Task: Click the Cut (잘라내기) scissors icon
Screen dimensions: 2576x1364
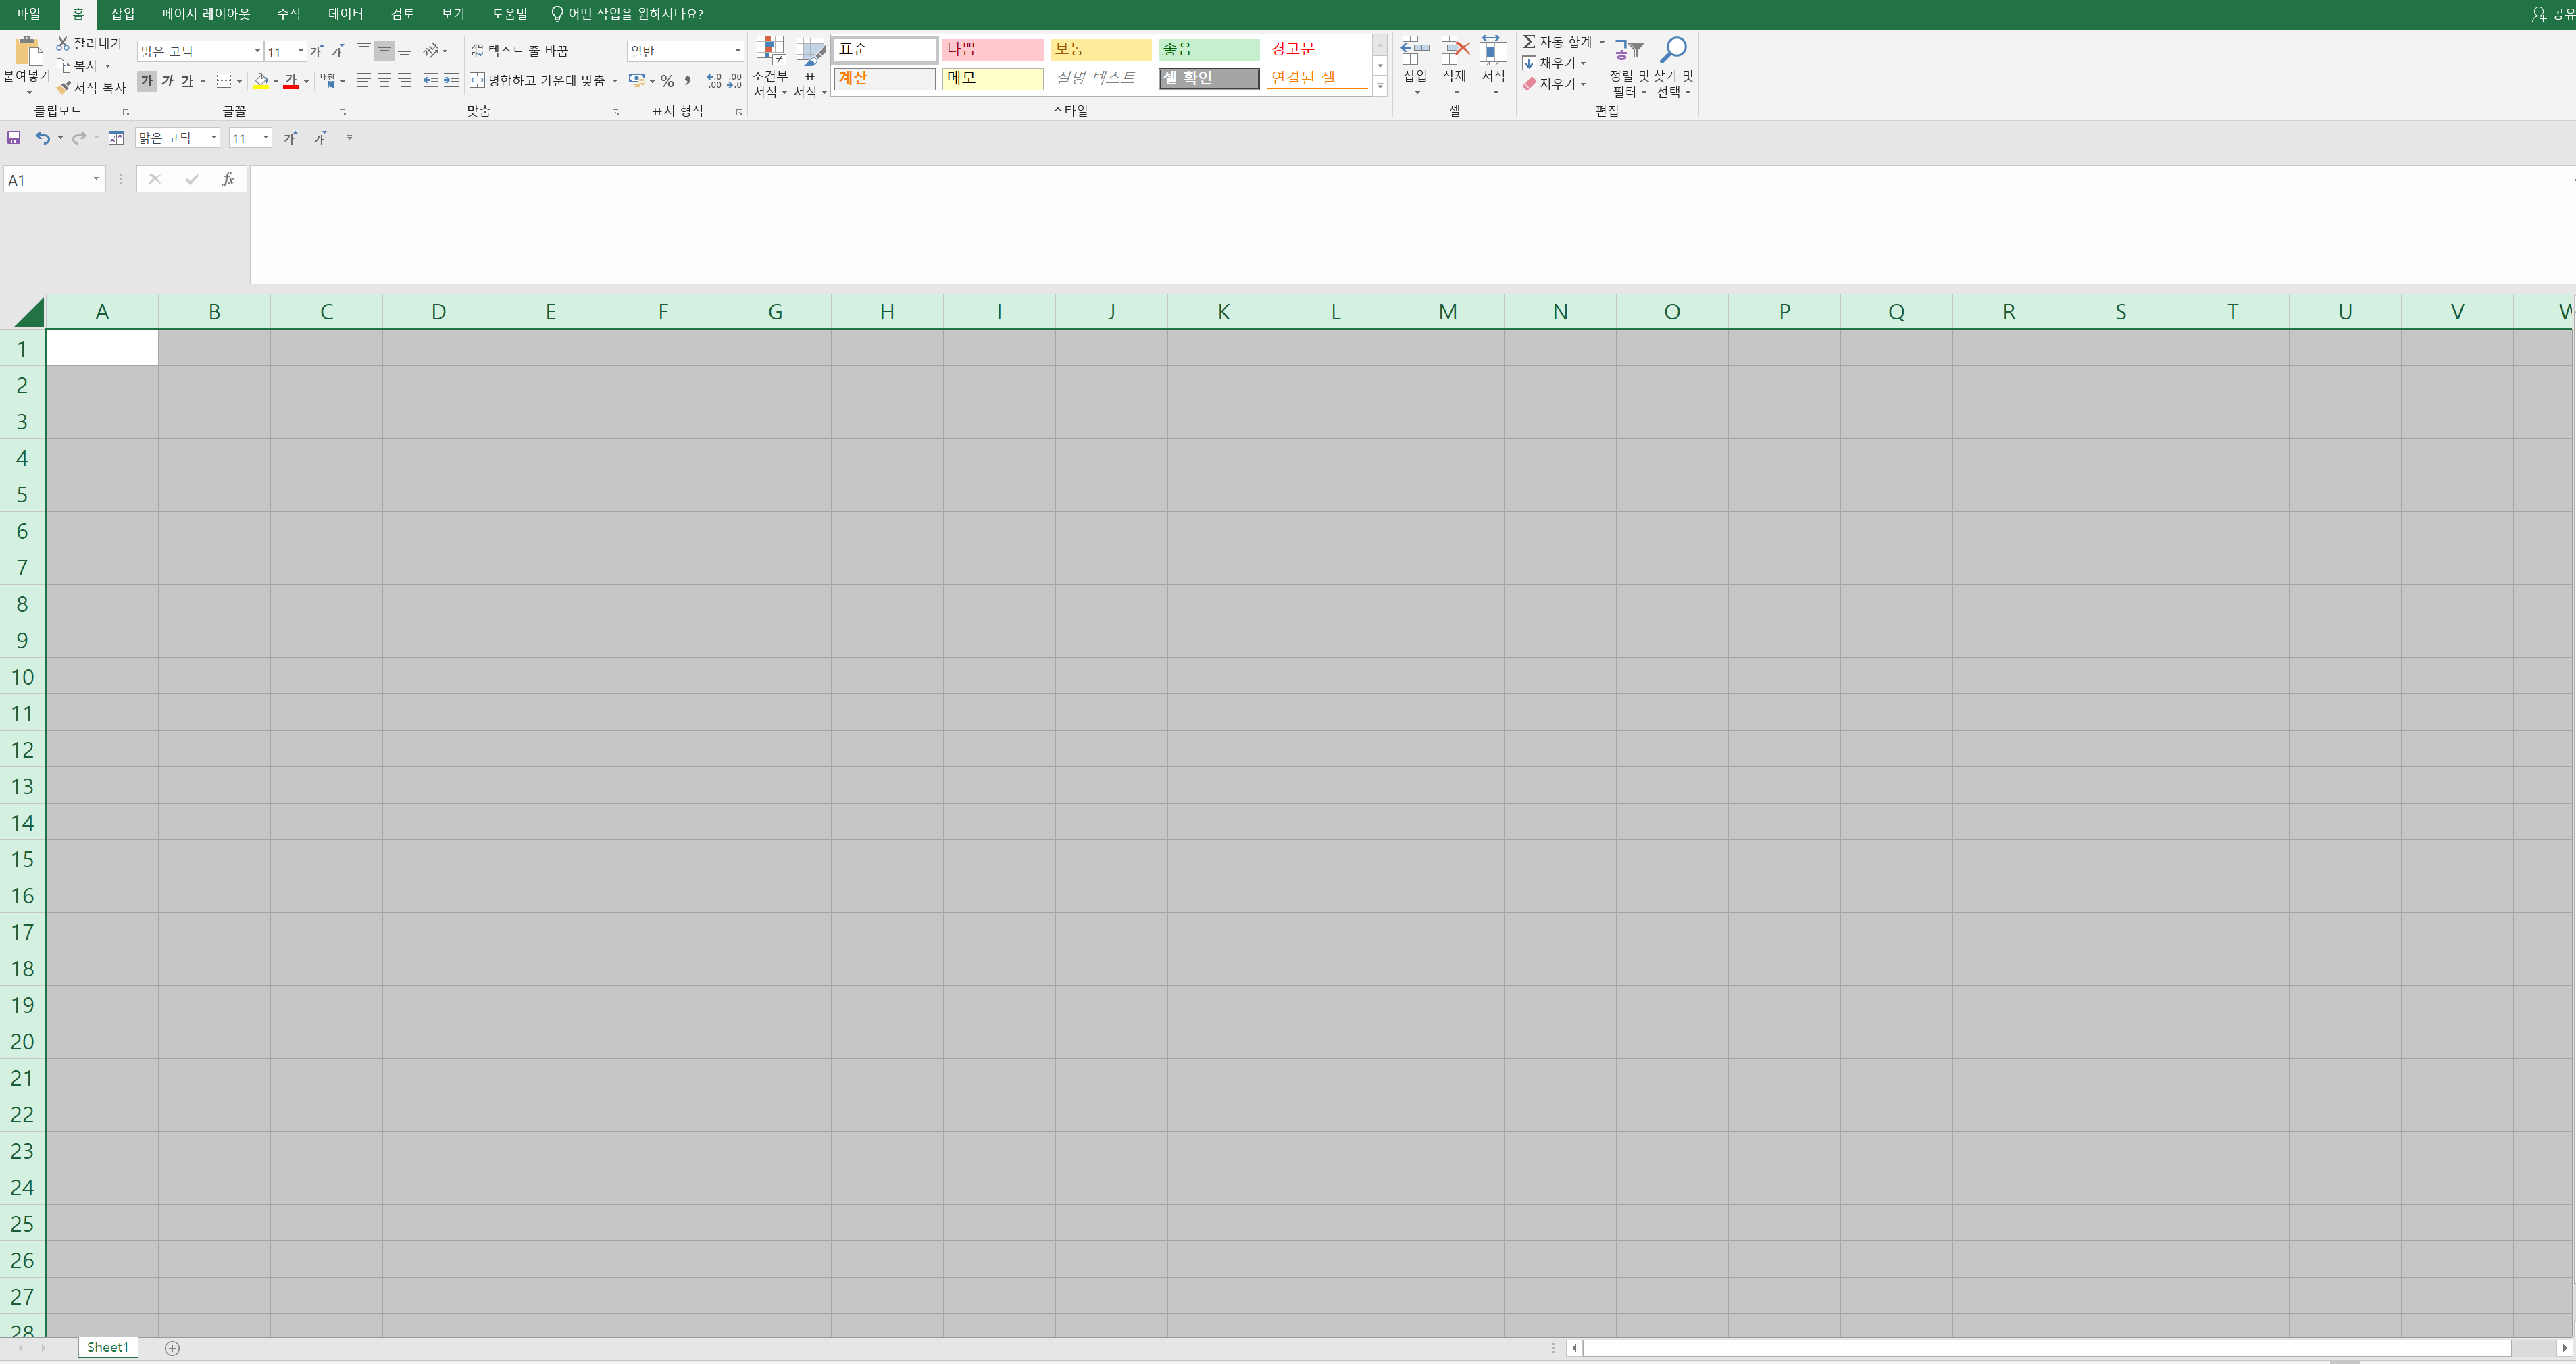Action: (x=63, y=43)
